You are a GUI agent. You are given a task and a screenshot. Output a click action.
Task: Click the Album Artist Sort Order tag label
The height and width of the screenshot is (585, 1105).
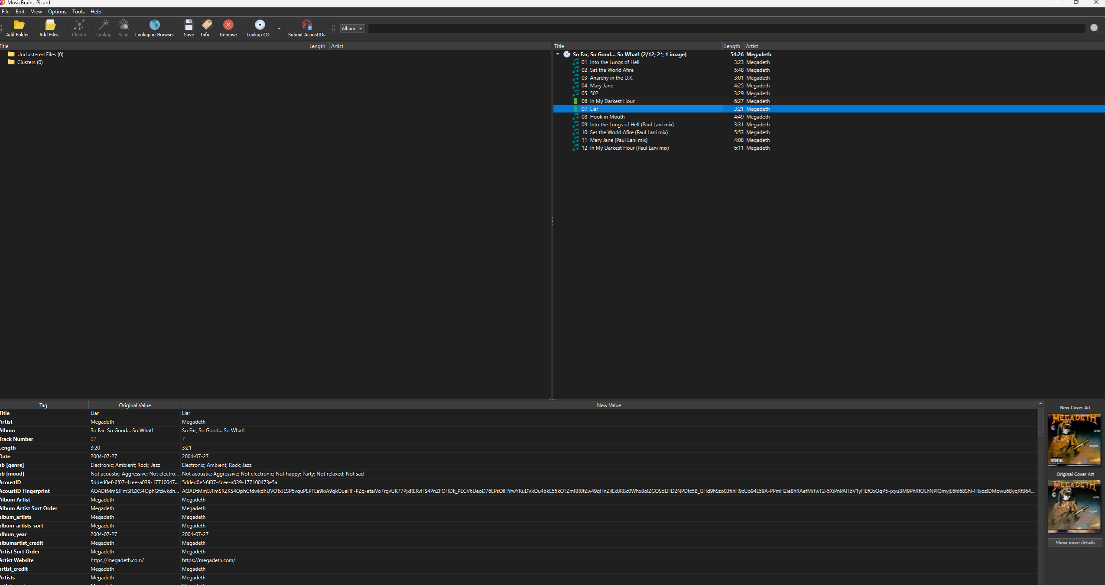[x=29, y=508]
